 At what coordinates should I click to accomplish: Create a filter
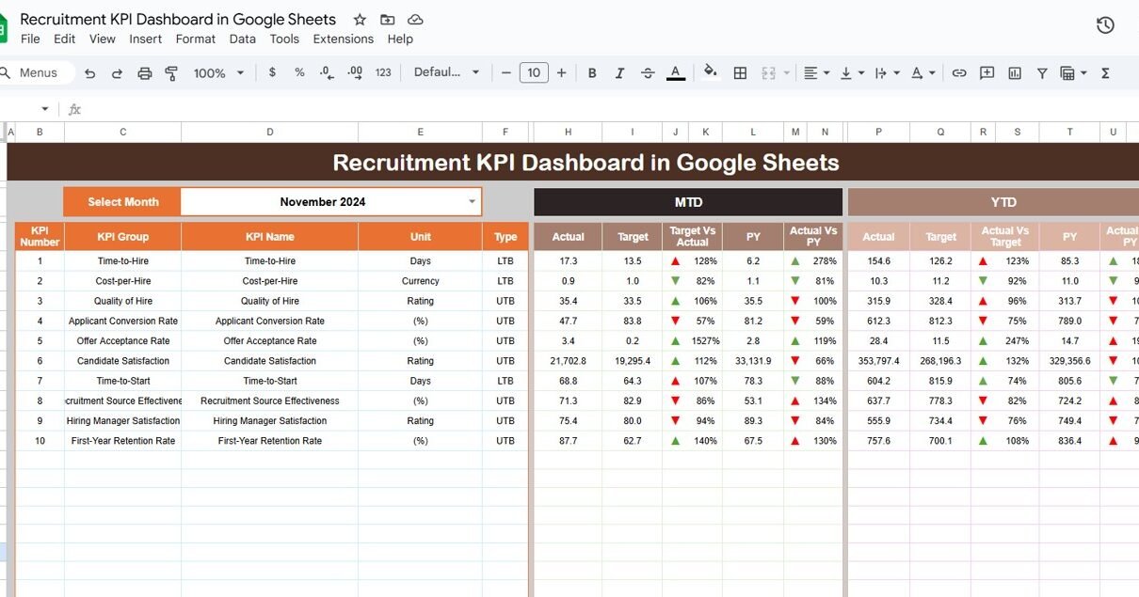[x=1042, y=72]
